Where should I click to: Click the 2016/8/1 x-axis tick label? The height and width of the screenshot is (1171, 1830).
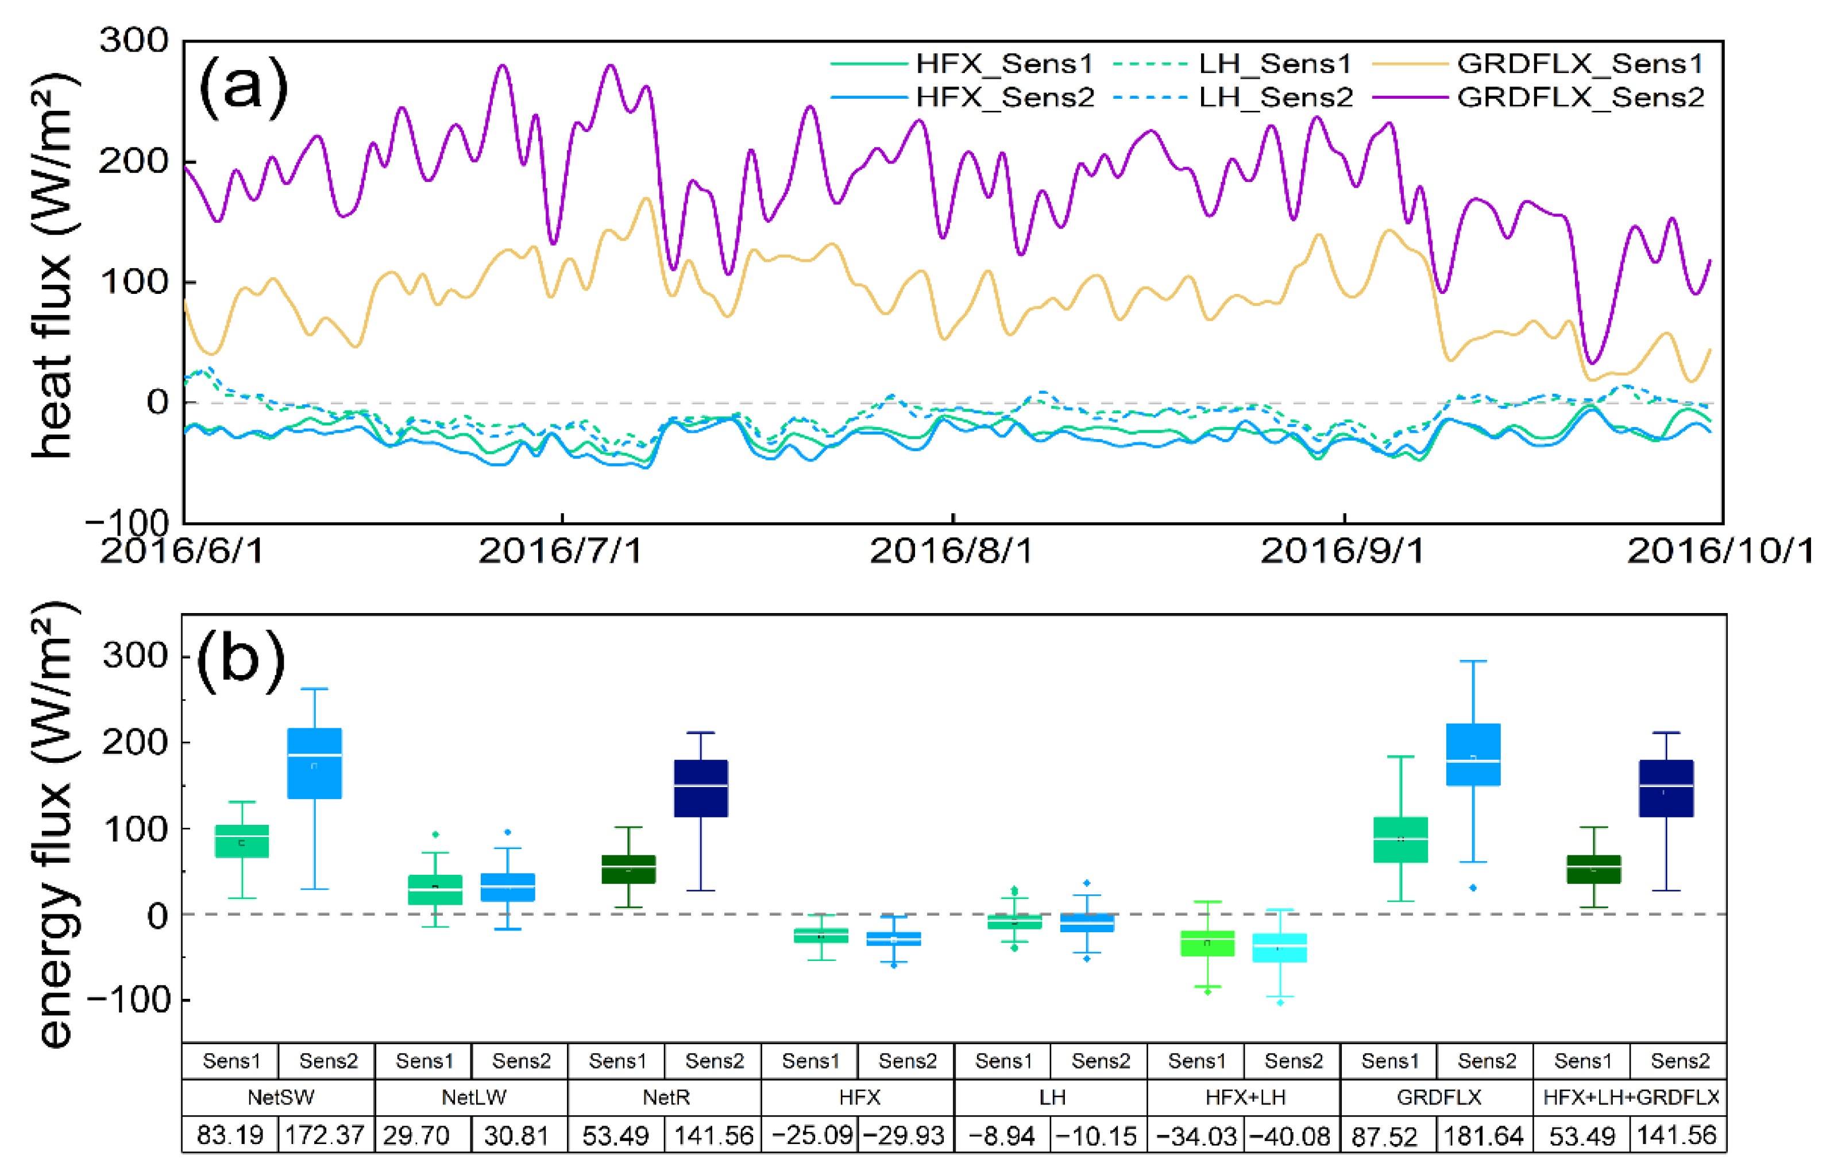tap(952, 551)
